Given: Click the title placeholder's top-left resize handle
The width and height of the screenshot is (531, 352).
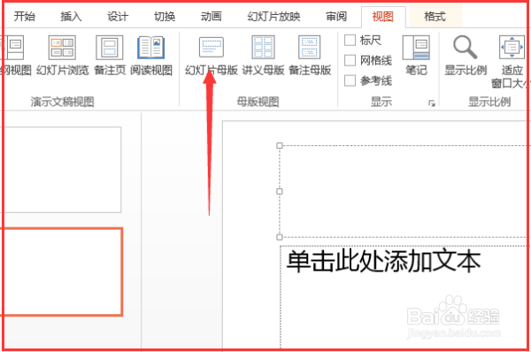Looking at the screenshot, I should [280, 146].
